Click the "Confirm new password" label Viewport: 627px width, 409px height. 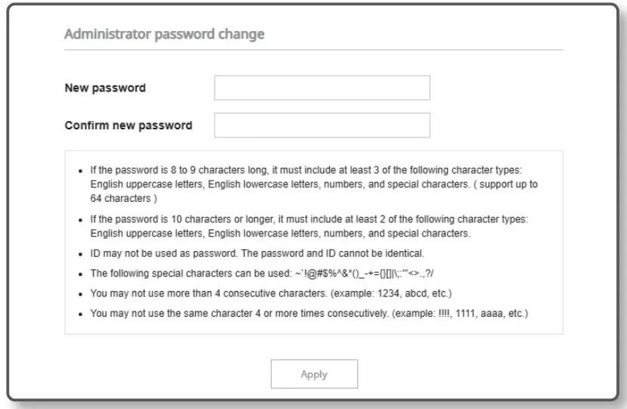128,125
